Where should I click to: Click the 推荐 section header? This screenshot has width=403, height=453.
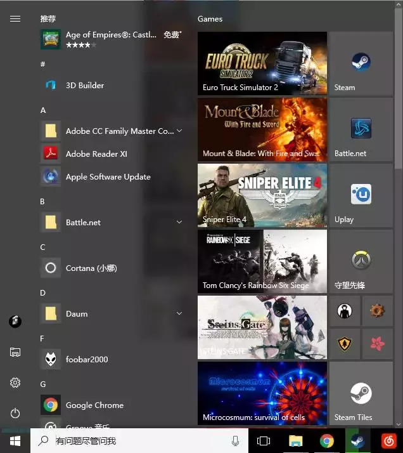48,19
